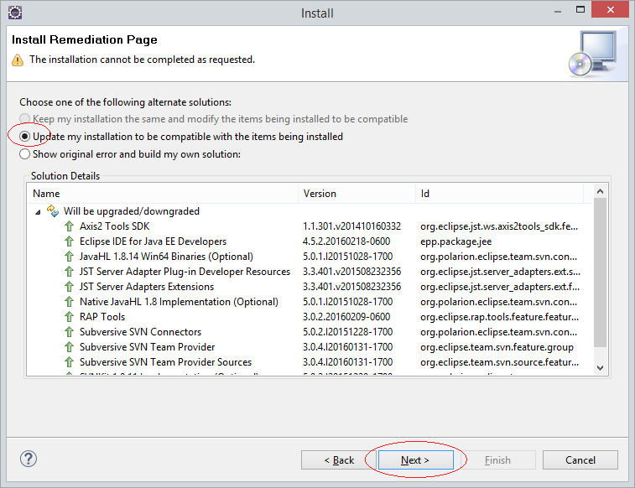Click the green arrow beside JST Server Adapters Extensions
635x488 pixels.
[70, 287]
